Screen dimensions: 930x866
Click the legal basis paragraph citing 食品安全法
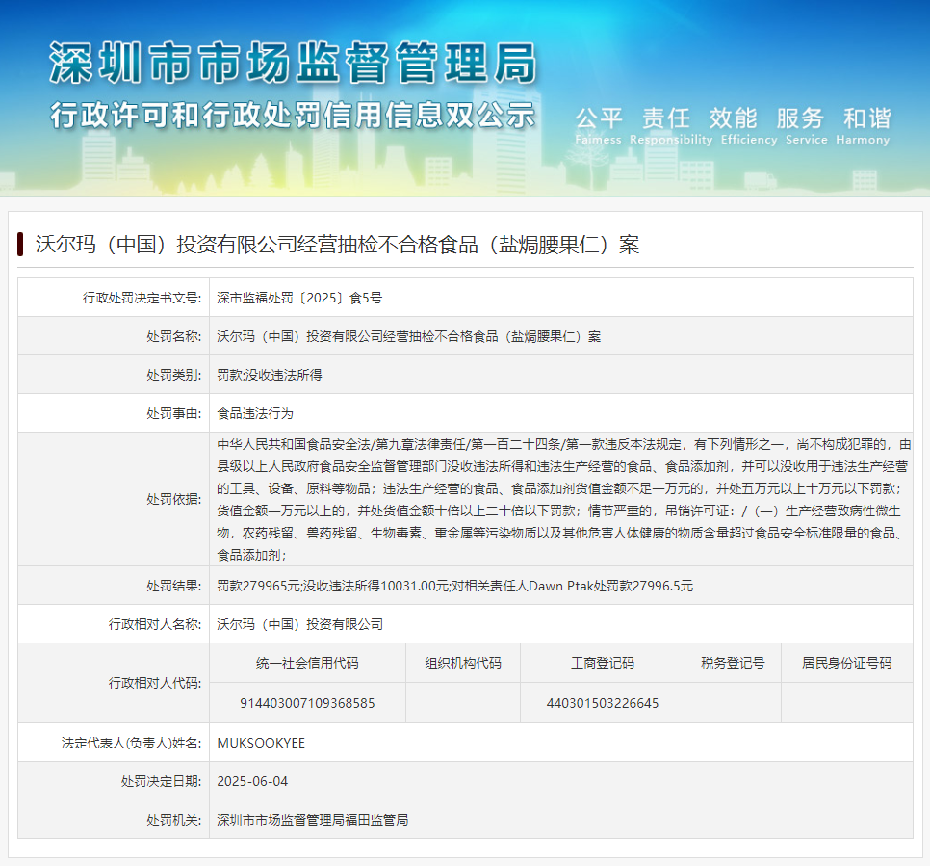563,500
